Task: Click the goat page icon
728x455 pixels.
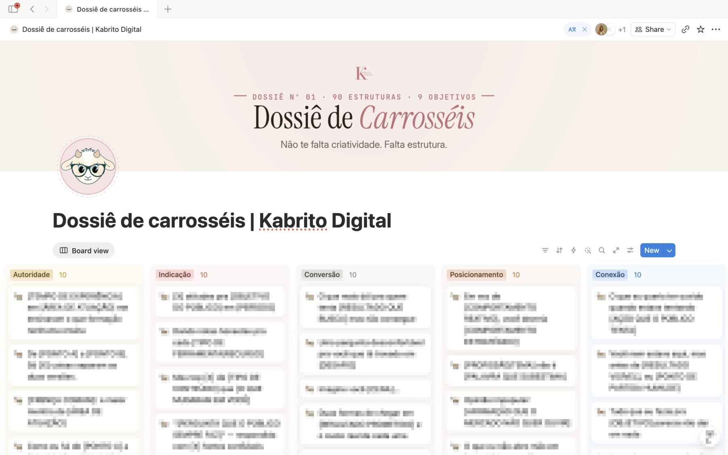Action: click(x=88, y=166)
